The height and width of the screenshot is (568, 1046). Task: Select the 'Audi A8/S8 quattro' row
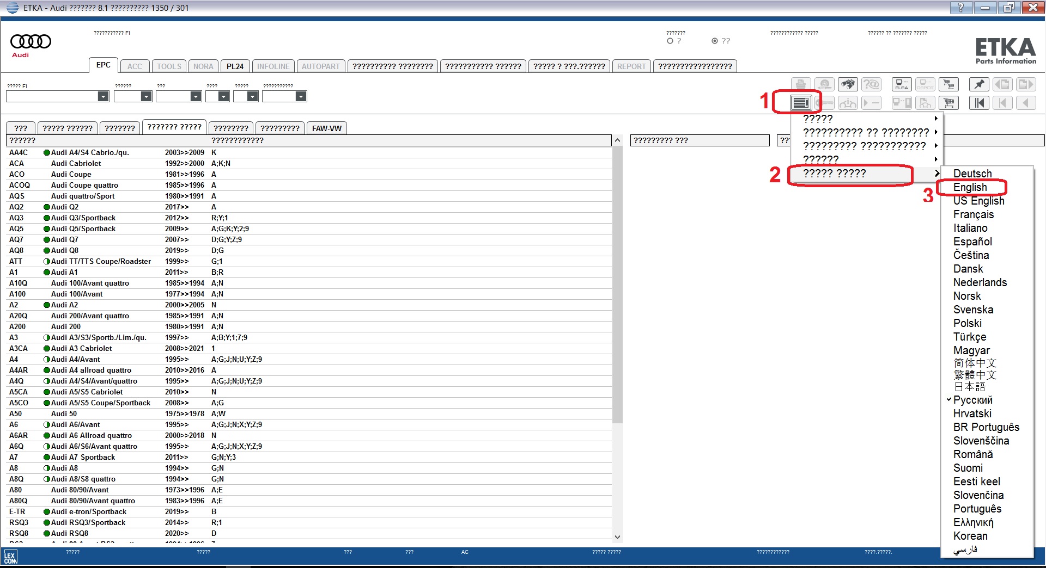pos(309,479)
